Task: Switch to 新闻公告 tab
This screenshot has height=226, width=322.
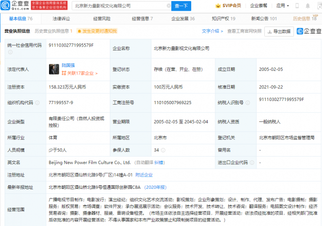Action: click(x=264, y=19)
